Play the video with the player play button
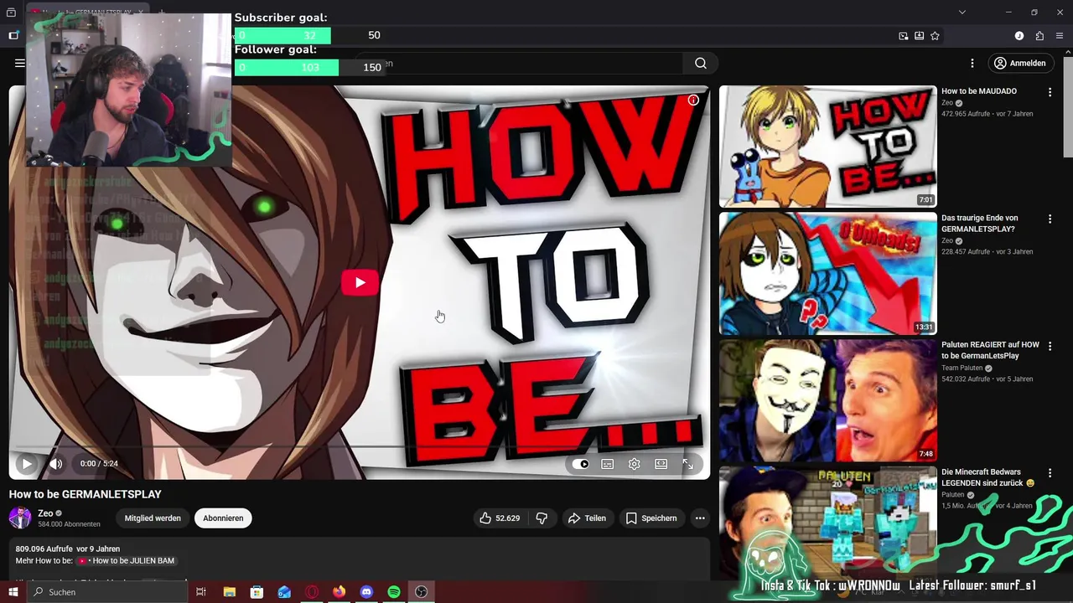1073x603 pixels. click(x=26, y=463)
